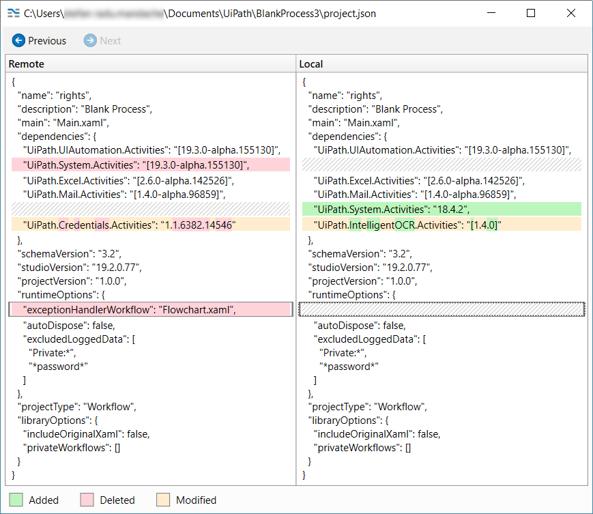
Task: Click the Previous button label
Action: (47, 41)
